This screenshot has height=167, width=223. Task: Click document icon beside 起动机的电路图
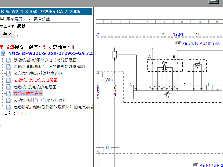click(9, 94)
